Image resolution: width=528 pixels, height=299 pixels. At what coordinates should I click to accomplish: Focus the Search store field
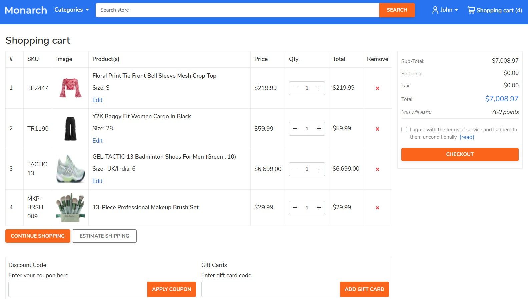(x=237, y=10)
